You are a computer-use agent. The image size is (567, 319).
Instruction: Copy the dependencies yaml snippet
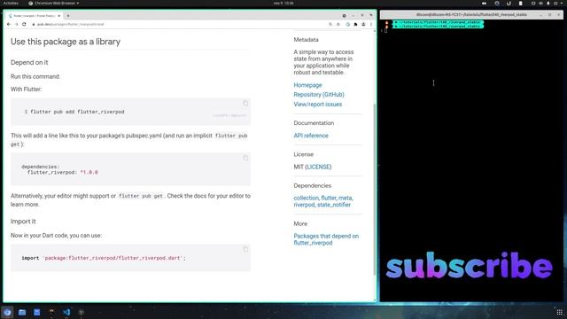click(245, 158)
